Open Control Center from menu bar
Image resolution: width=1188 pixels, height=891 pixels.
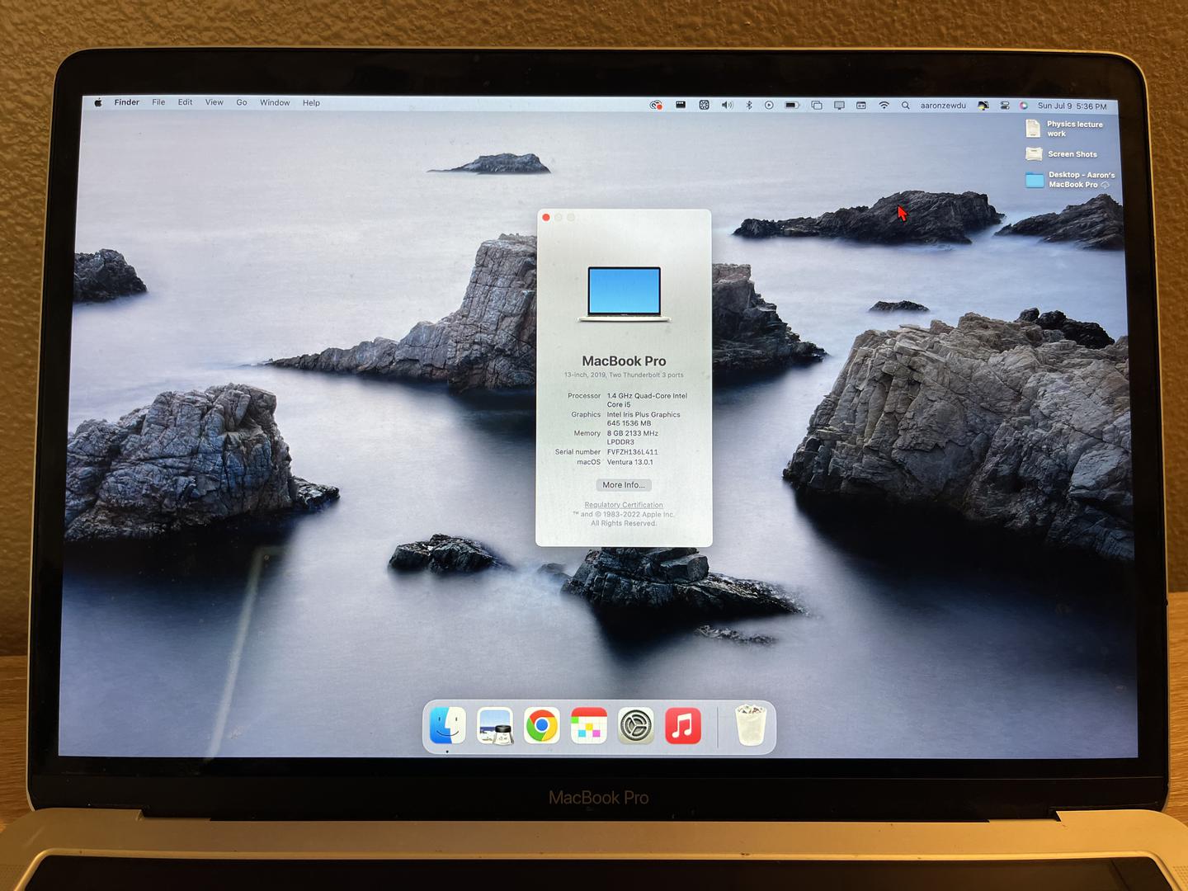tap(1005, 106)
